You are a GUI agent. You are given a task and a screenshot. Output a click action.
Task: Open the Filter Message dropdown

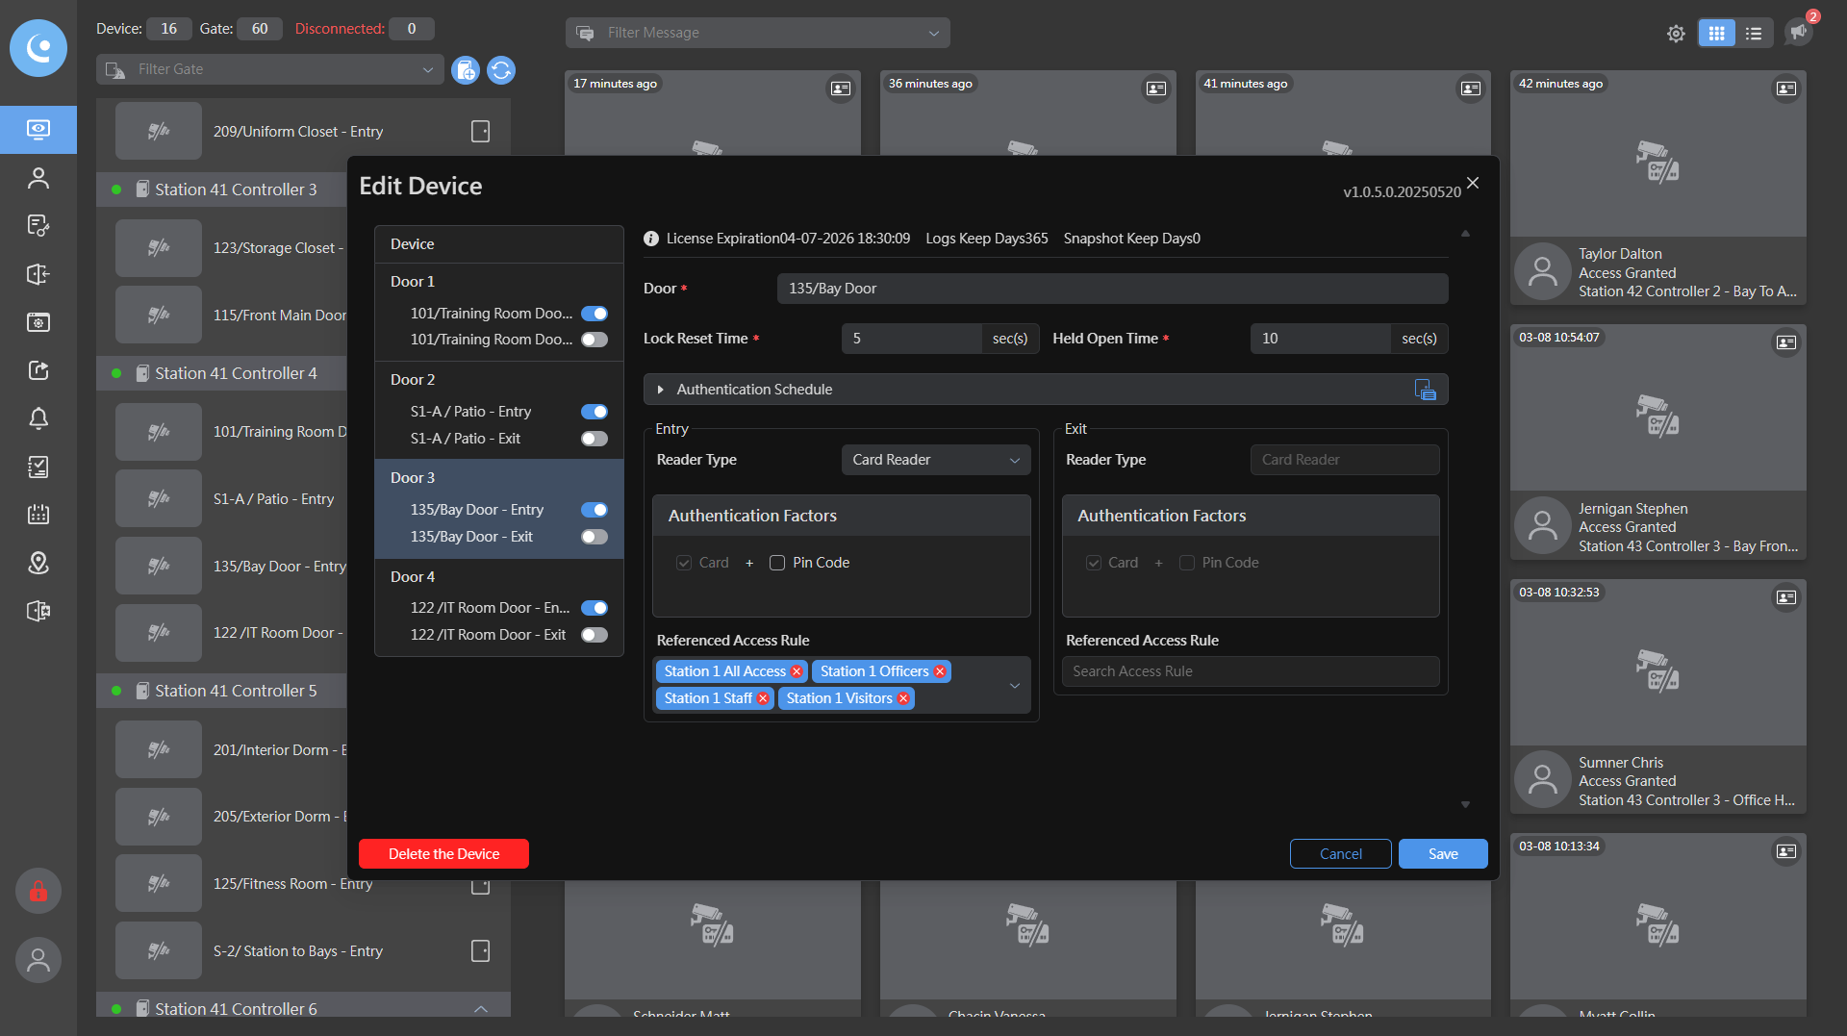[758, 33]
